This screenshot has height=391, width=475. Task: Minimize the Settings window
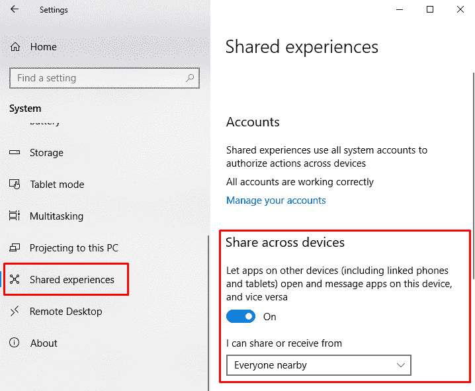400,9
